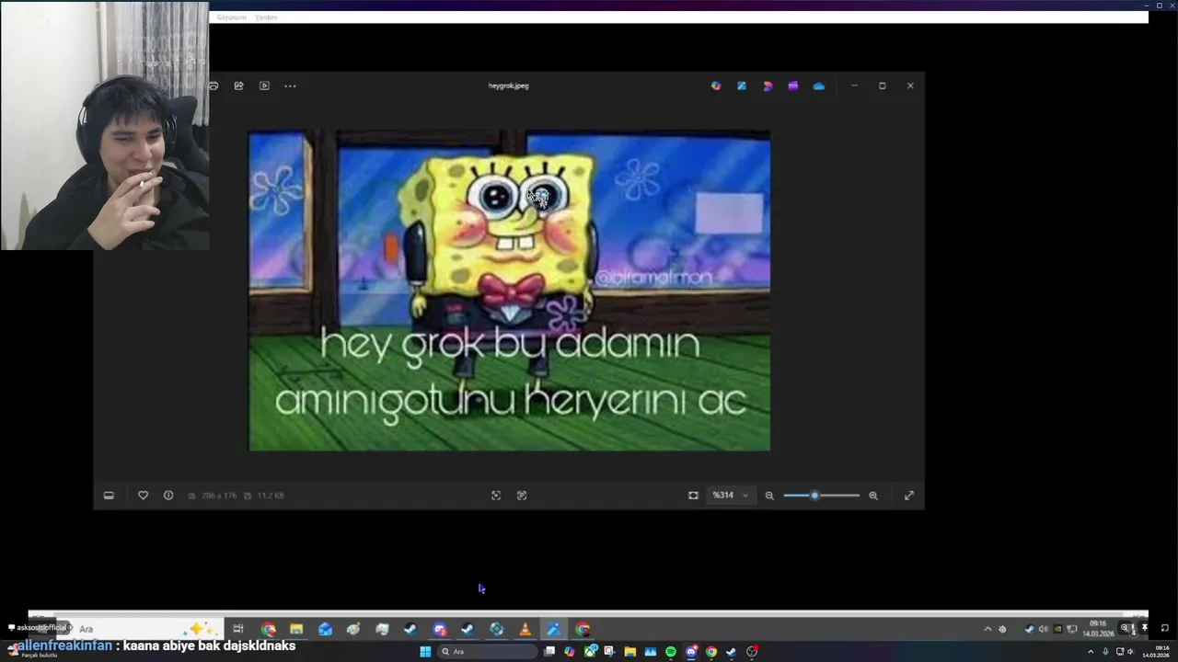Open the Yardım menu in background window
The width and height of the screenshot is (1178, 662).
266,17
